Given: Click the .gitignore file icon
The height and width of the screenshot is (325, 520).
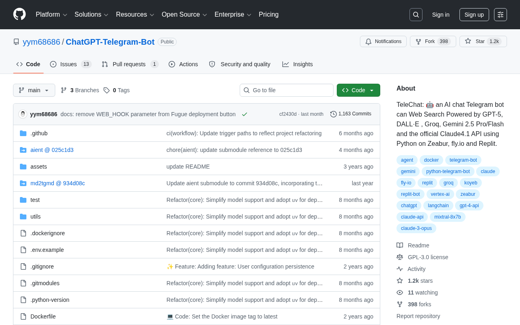Looking at the screenshot, I should [23, 266].
